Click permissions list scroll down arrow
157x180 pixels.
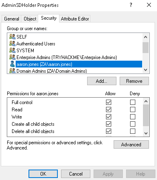coord(146,133)
